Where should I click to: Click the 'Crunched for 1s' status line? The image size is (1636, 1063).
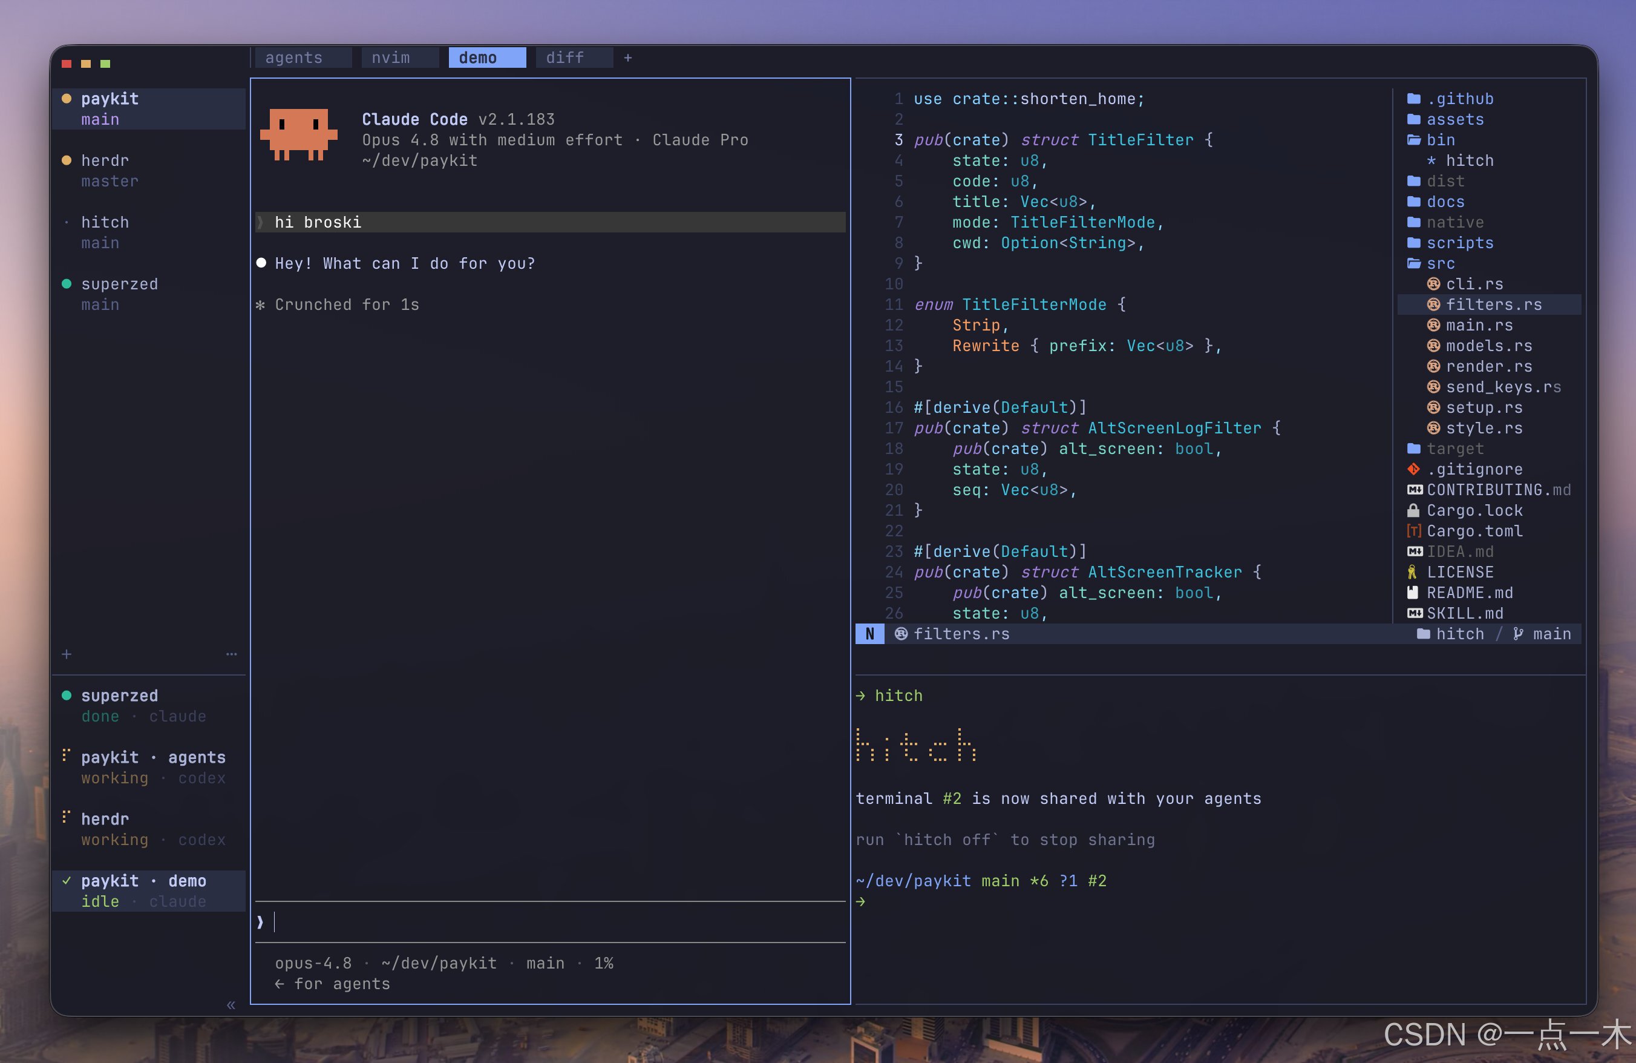[338, 304]
